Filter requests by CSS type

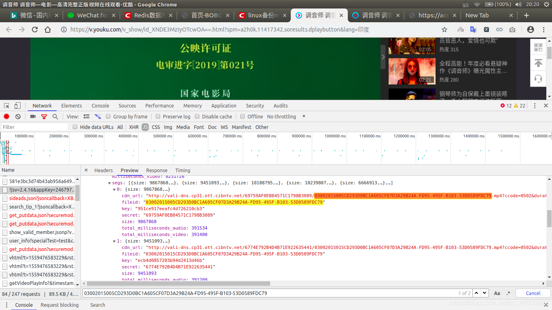(156, 127)
